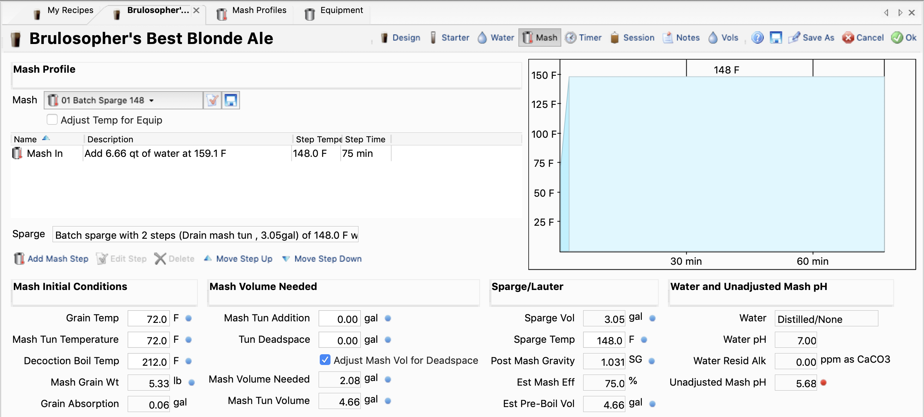Viewport: 924px width, 417px height.
Task: Open the Water tool
Action: (496, 37)
